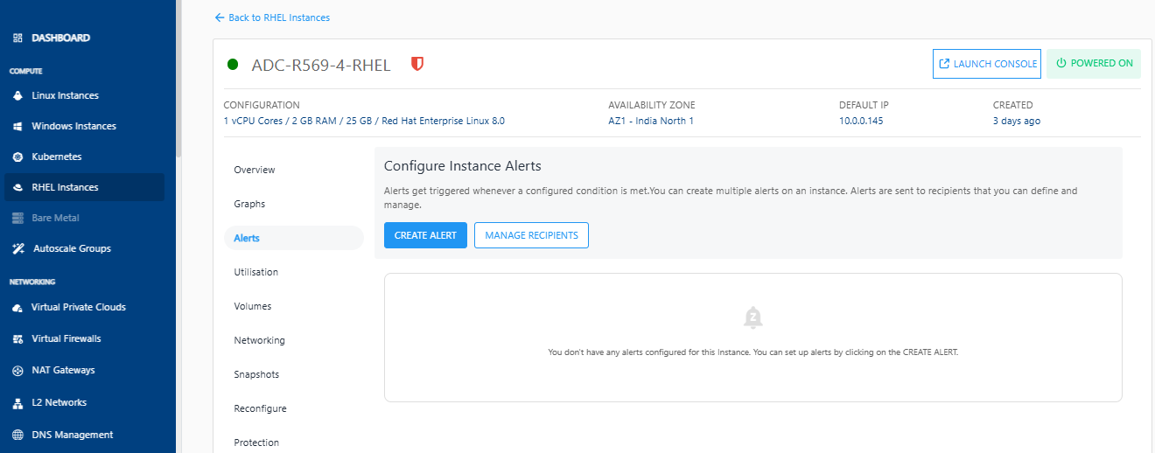Open NAT Gateways page
Image resolution: width=1155 pixels, height=453 pixels.
click(x=63, y=371)
